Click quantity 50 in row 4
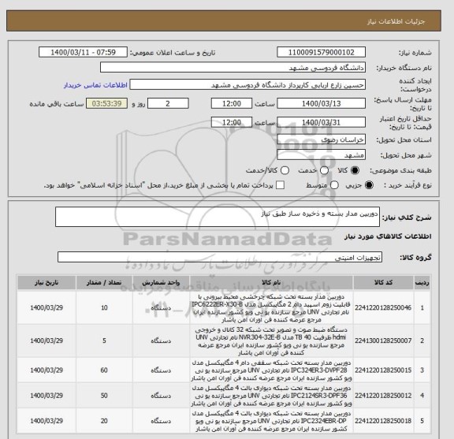Image resolution: width=454 pixels, height=439 pixels. coord(104,396)
